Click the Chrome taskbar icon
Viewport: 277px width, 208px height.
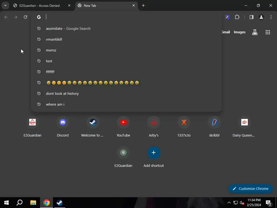pos(47,203)
